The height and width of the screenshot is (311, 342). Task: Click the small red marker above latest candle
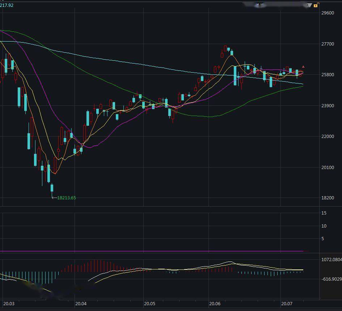[x=303, y=67]
